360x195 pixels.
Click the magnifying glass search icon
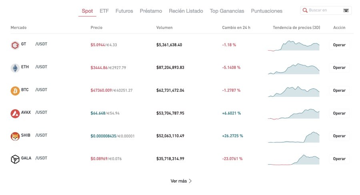click(305, 10)
